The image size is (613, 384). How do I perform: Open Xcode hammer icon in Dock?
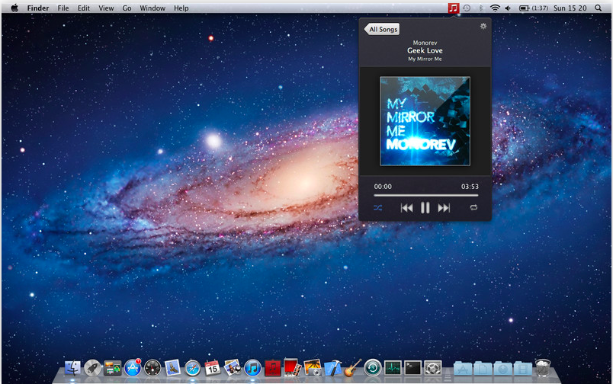(332, 367)
